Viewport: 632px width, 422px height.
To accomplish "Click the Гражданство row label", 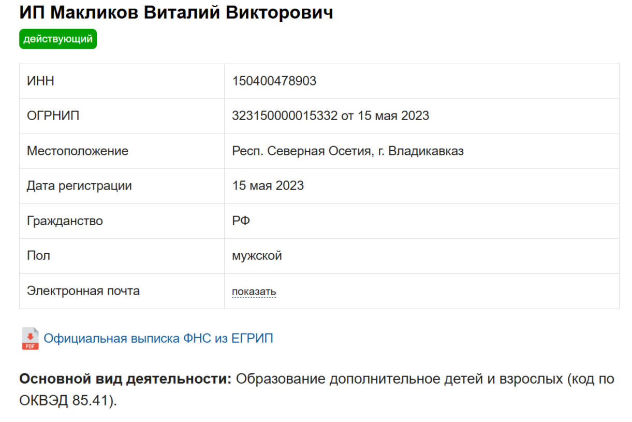I will 65,221.
